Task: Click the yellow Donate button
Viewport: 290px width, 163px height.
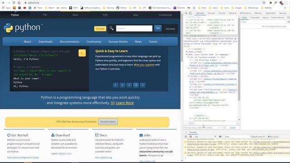Action: [x=100, y=29]
